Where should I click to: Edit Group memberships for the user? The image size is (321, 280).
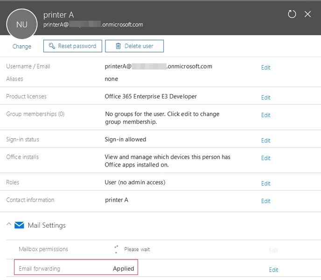click(x=265, y=115)
